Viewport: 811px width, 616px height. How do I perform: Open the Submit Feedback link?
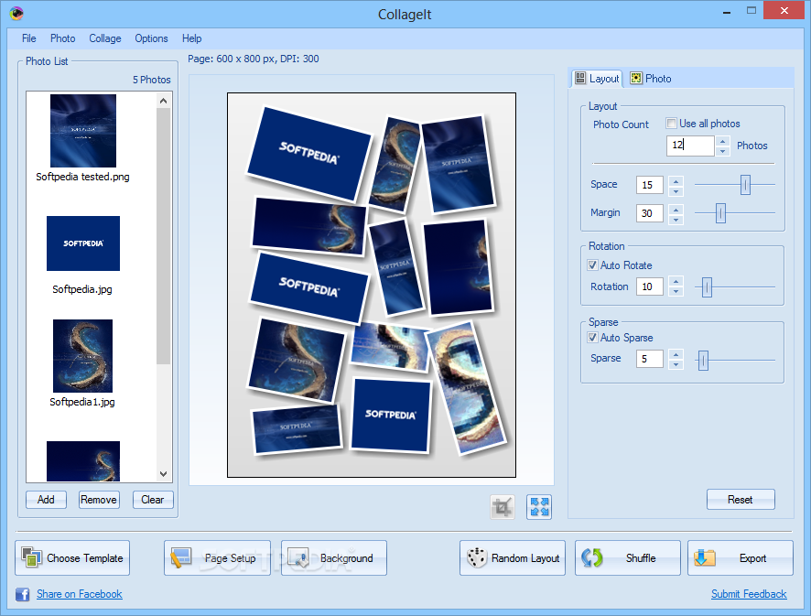[749, 594]
